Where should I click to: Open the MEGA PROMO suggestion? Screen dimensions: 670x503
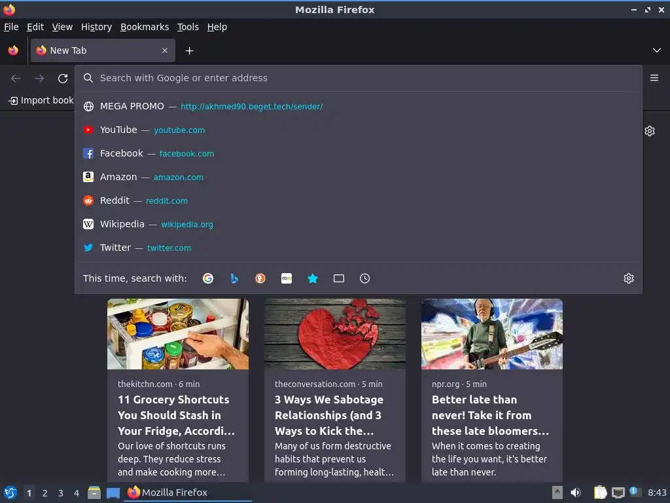[358, 107]
